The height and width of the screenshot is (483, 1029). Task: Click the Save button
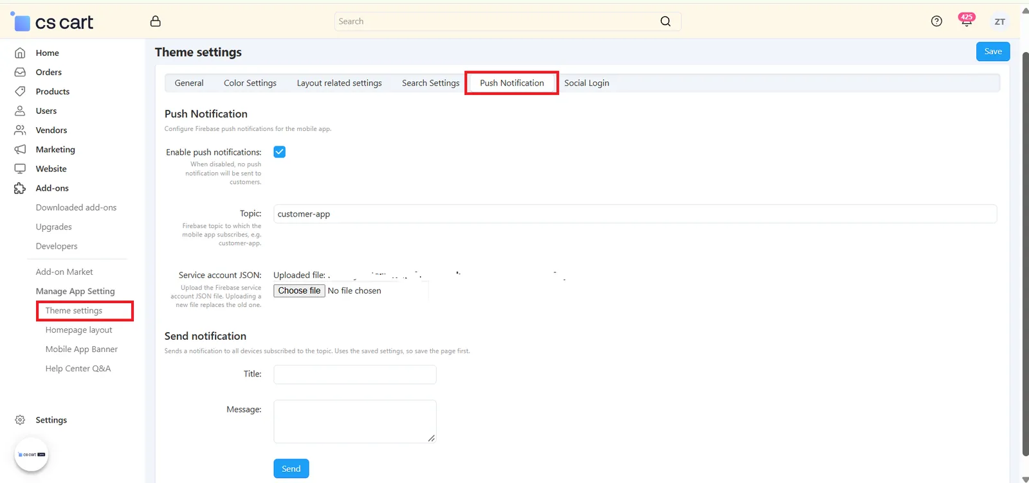993,51
